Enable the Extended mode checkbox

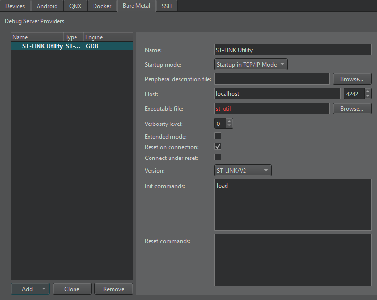click(x=218, y=136)
